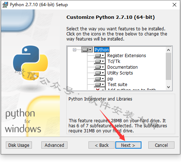Screen dimensions: 181x166
Task: Open pip feature install dropdown
Action: pos(99,78)
